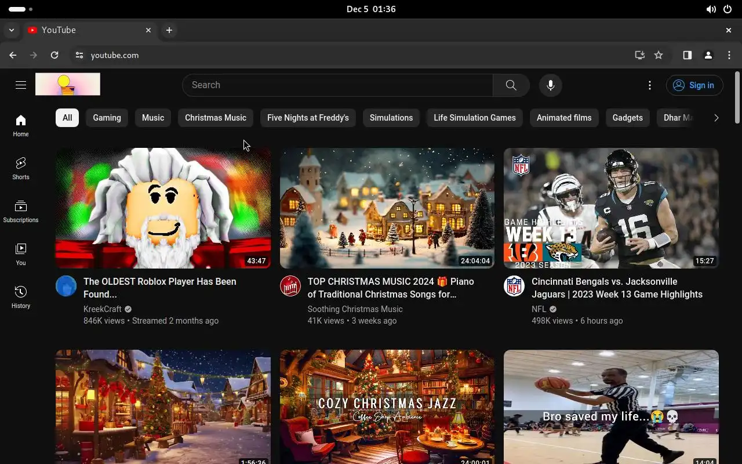742x464 pixels.
Task: Select the Christmas Music chip
Action: (x=216, y=118)
